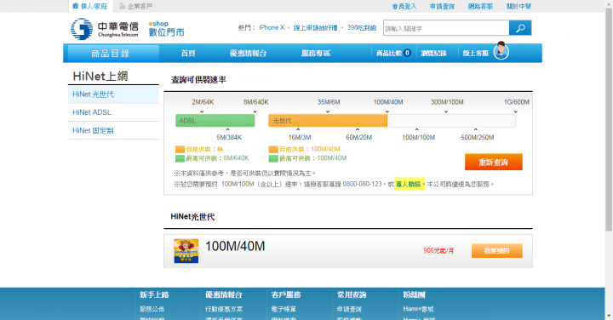Open 線上客服 in the navigation bar
Viewport: 613px width, 320px height.
click(x=476, y=53)
